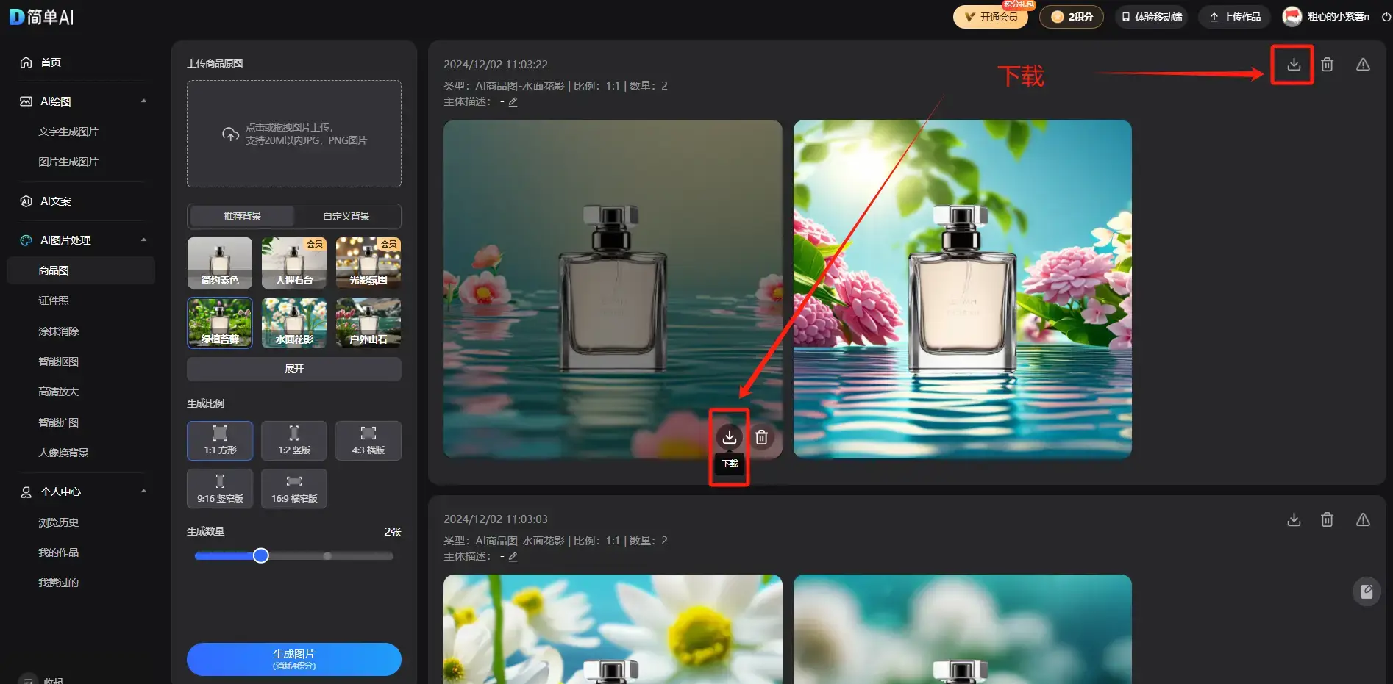Screen dimensions: 1393x684
Task: Select the 1:2 竖版 aspect ratio
Action: click(293, 441)
